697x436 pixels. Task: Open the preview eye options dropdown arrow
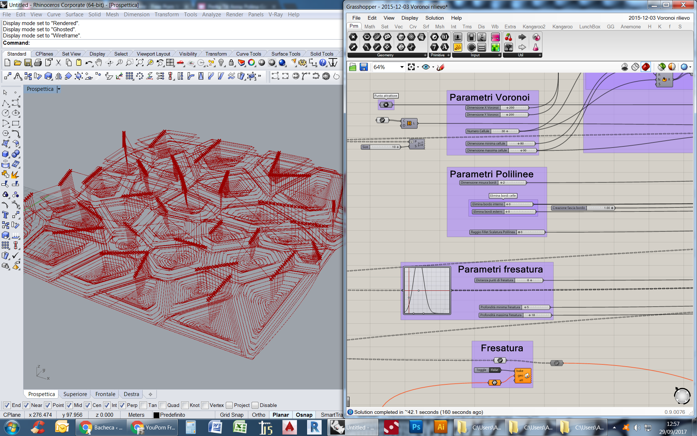(x=433, y=67)
